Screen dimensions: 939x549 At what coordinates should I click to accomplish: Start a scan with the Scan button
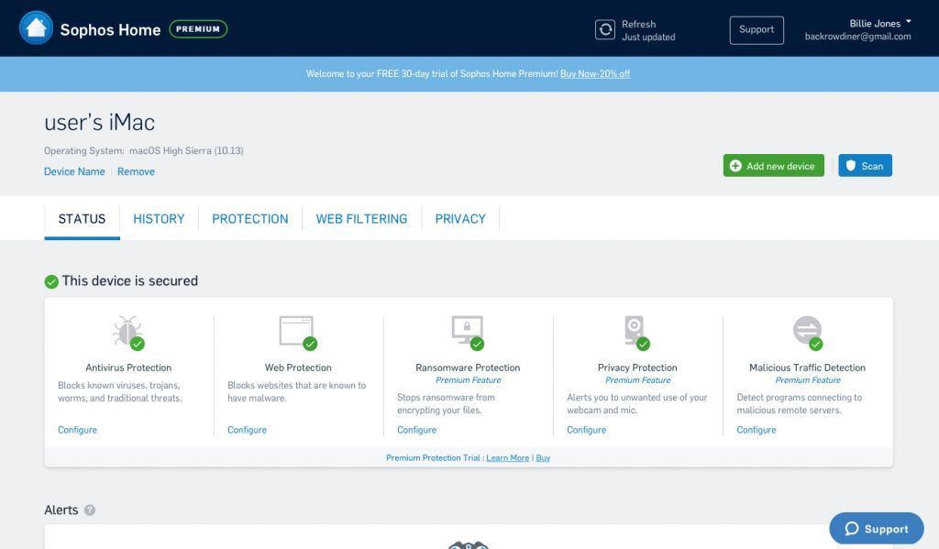click(x=865, y=166)
